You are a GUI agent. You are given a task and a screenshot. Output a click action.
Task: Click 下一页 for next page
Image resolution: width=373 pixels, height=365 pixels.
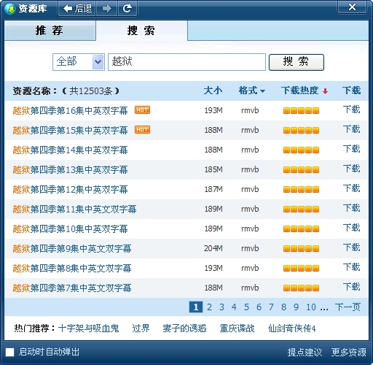[348, 307]
